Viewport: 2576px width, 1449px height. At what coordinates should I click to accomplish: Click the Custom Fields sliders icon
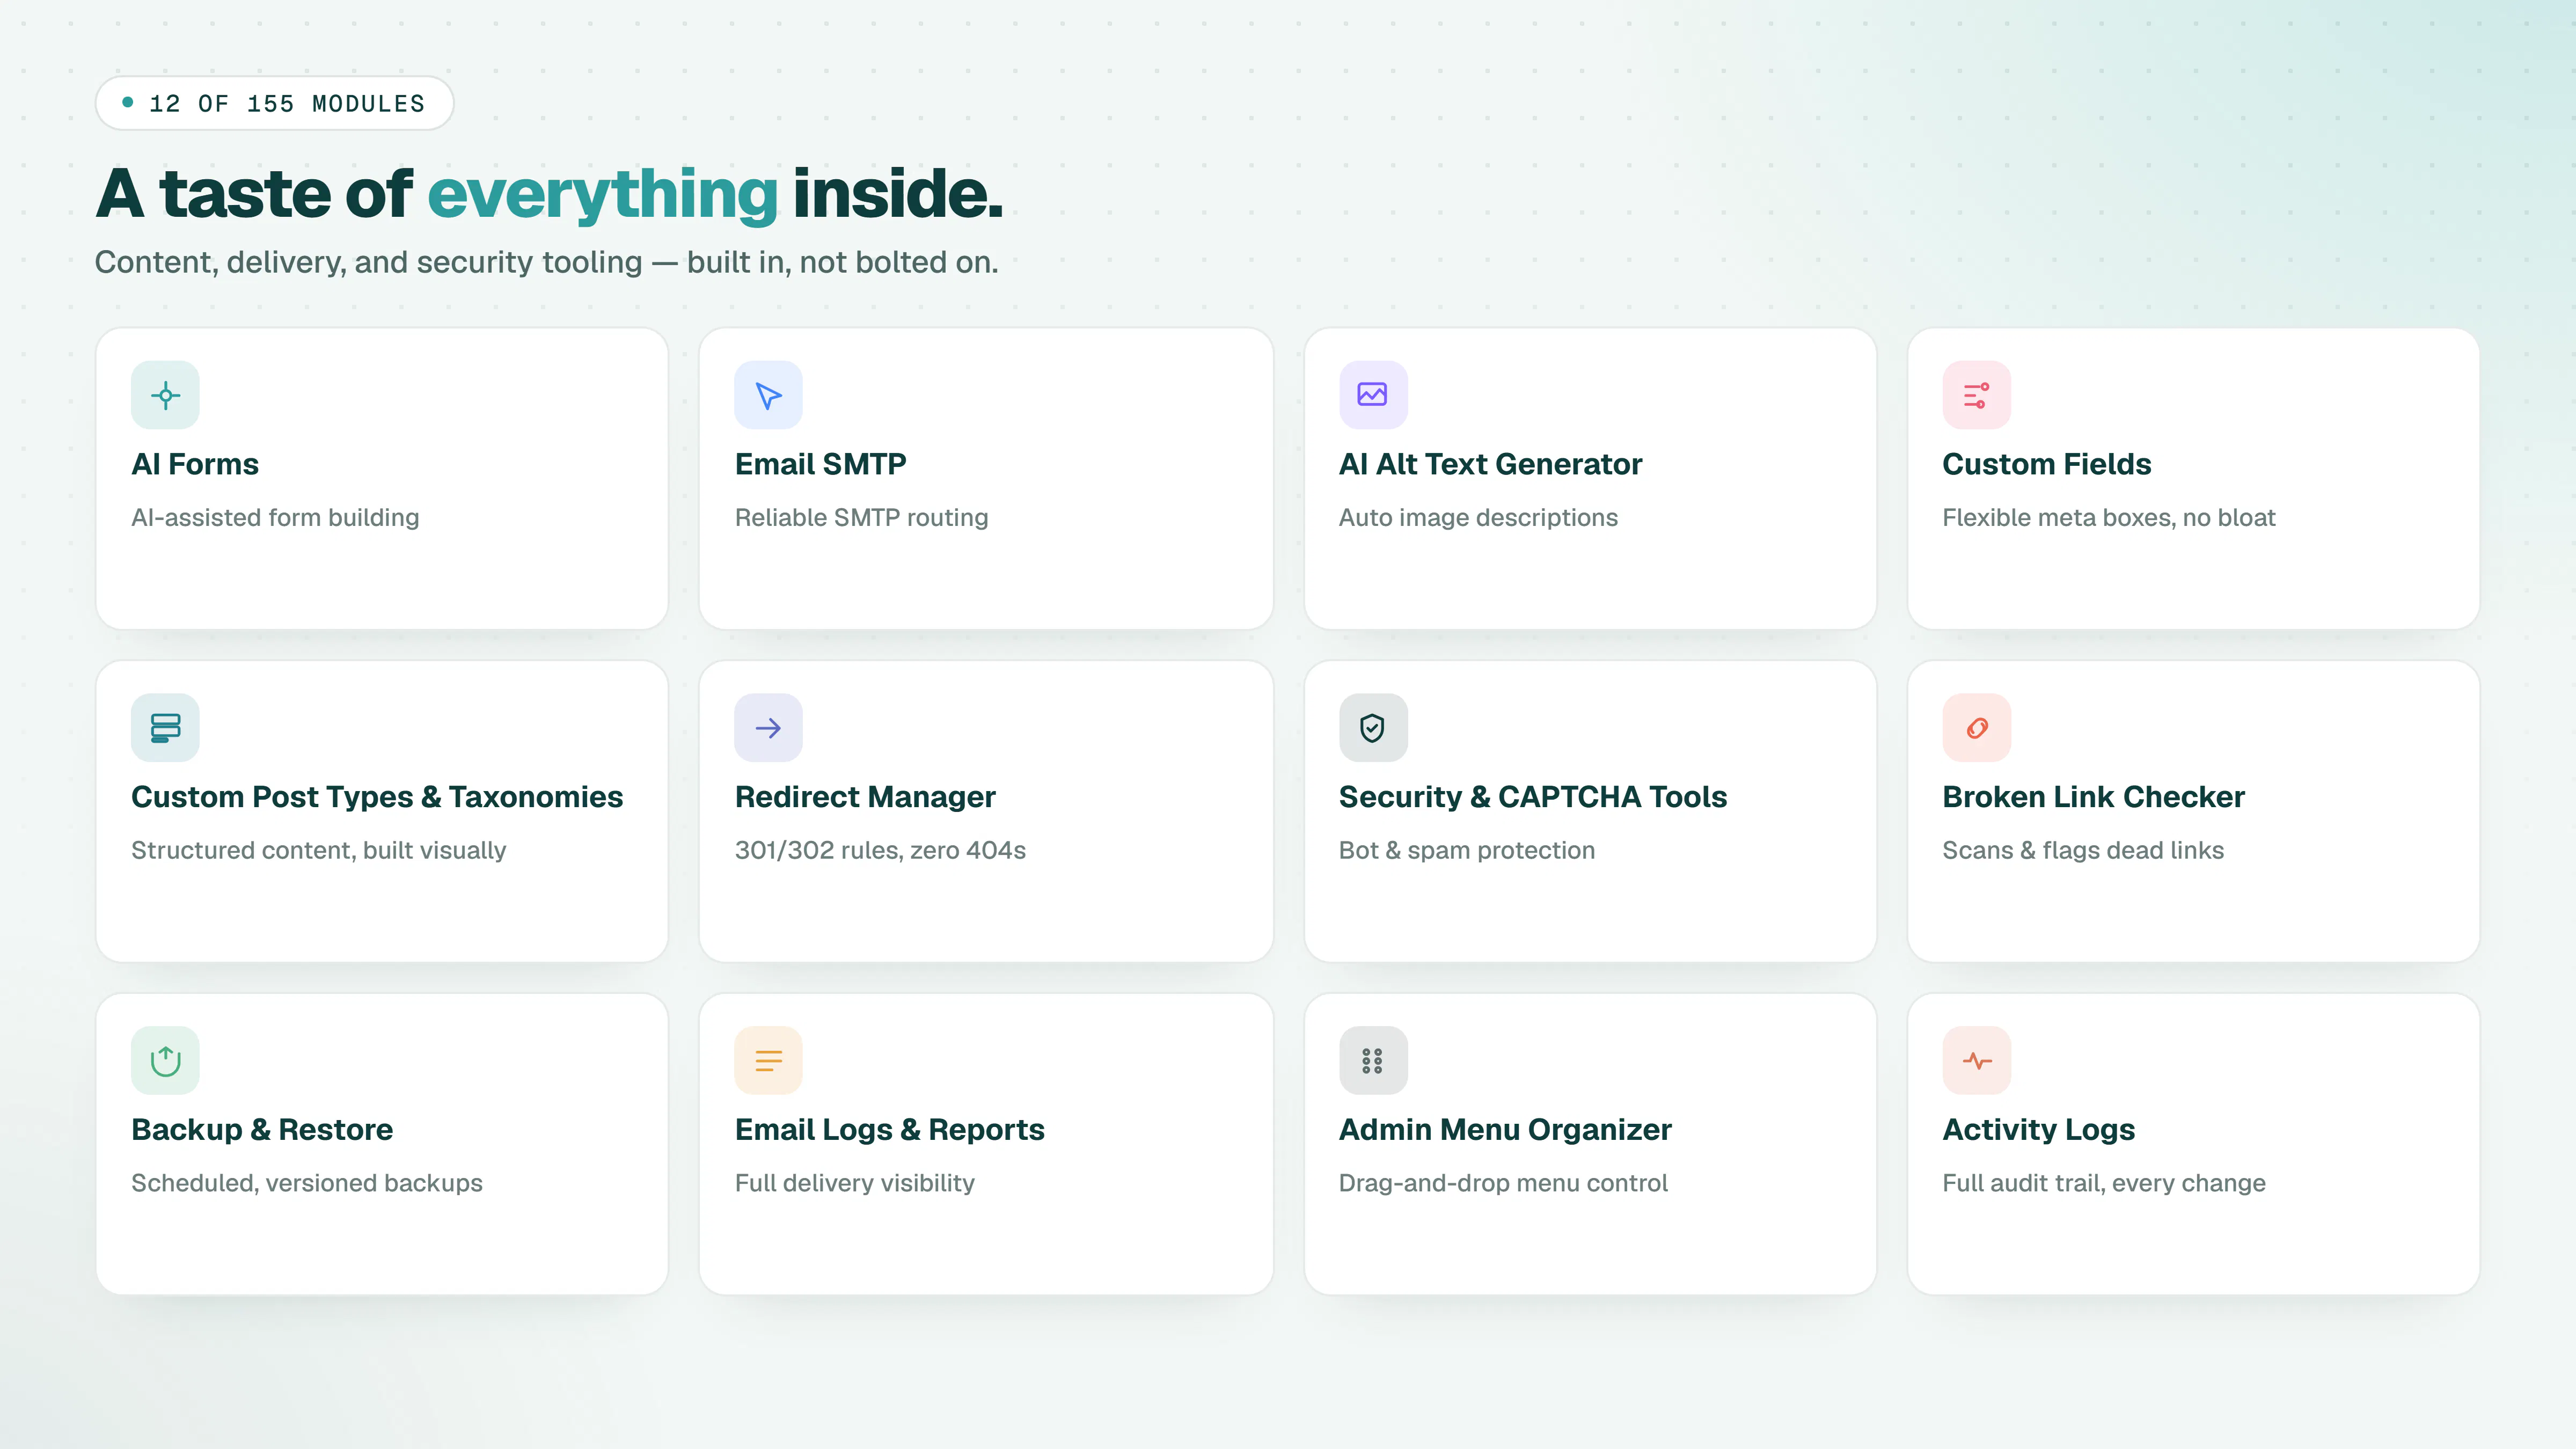1976,395
